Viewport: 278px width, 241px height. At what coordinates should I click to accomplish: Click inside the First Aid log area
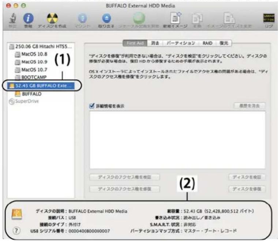pos(177,140)
